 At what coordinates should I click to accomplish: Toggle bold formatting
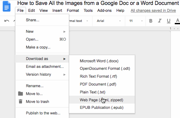151,21
